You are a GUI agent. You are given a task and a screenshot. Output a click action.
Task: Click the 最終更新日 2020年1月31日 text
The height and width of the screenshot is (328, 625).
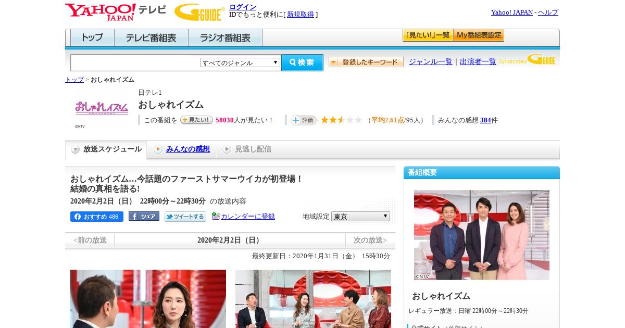pyautogui.click(x=321, y=256)
